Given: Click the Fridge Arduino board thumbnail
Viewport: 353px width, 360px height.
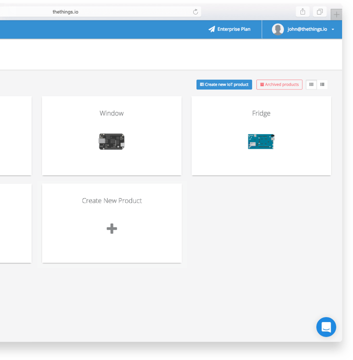Looking at the screenshot, I should [x=261, y=142].
